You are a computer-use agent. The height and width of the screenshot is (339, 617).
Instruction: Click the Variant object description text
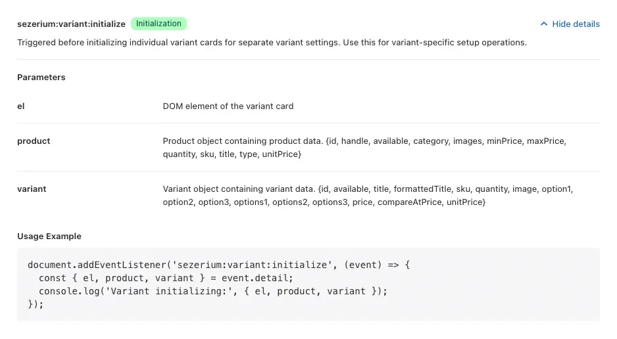[368, 195]
